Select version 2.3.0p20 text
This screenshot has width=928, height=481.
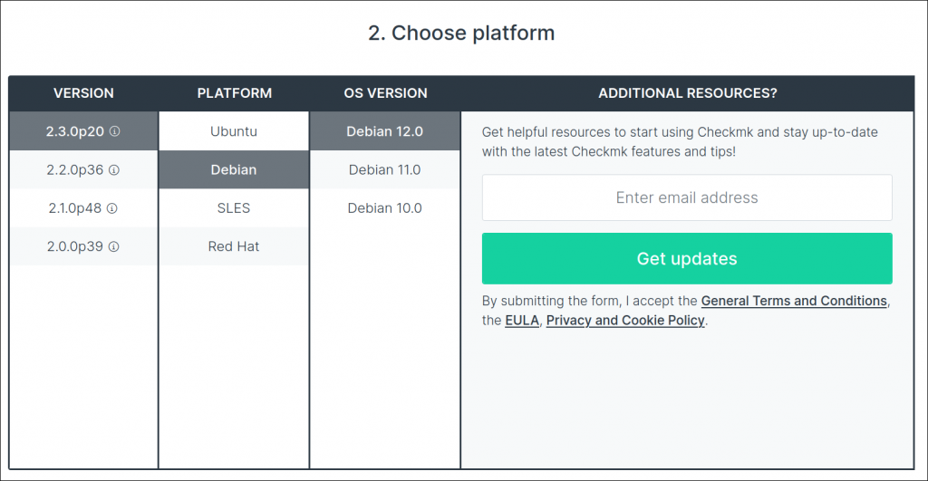[75, 131]
